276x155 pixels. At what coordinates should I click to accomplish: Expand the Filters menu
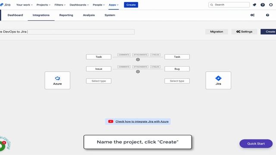60,5
